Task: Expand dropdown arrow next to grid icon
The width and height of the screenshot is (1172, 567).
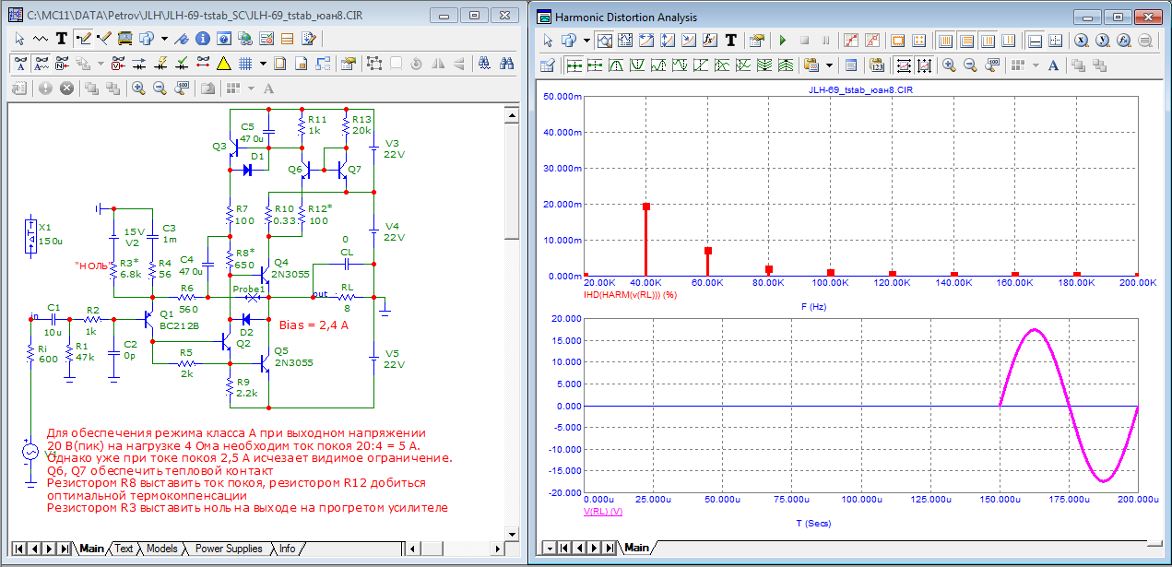Action: tap(263, 64)
